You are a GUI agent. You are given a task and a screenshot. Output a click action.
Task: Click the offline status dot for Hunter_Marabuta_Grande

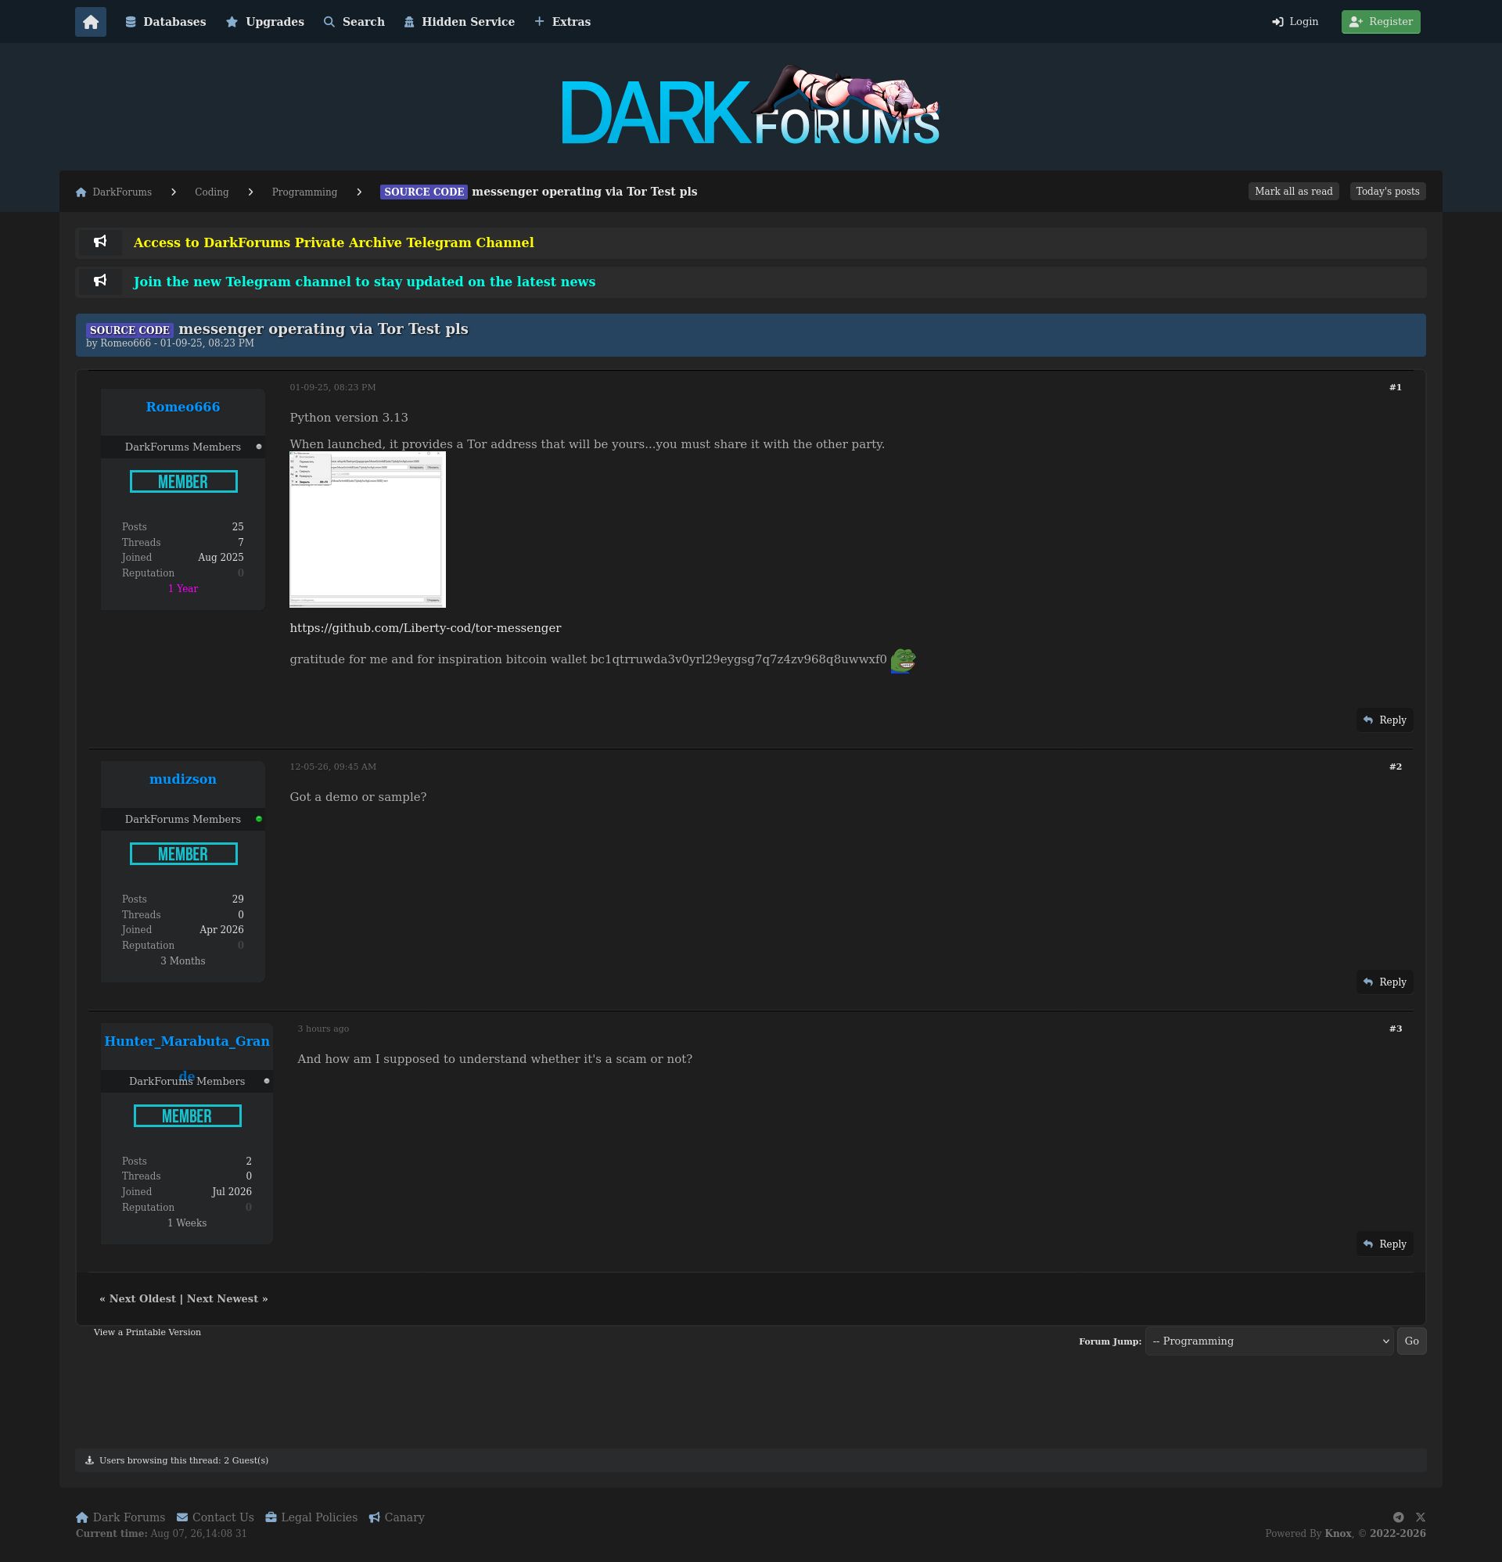pos(266,1082)
